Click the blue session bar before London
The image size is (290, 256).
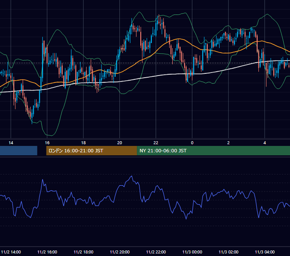pyautogui.click(x=18, y=151)
